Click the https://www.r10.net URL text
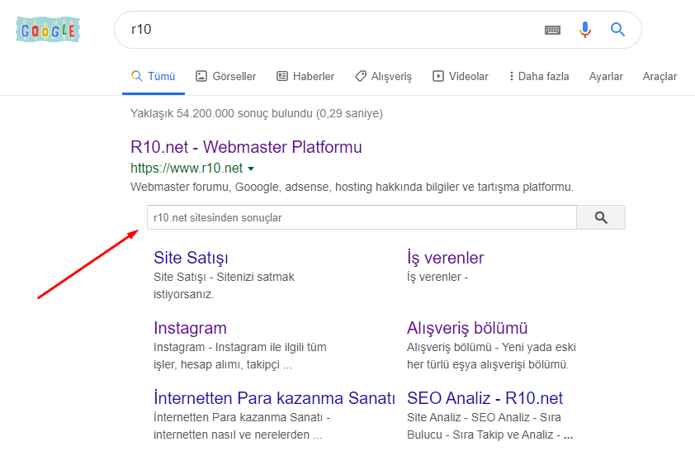This screenshot has width=695, height=456. (x=187, y=169)
